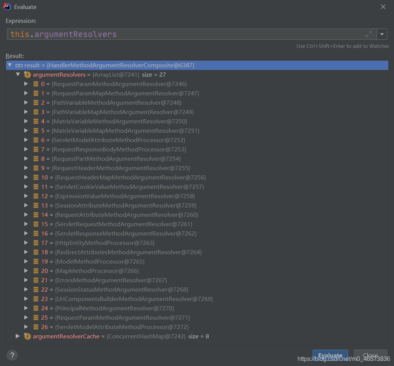This screenshot has height=366, width=394.
Task: Select row ErrorsMethodArgumentResolver@7267
Action: click(x=197, y=280)
